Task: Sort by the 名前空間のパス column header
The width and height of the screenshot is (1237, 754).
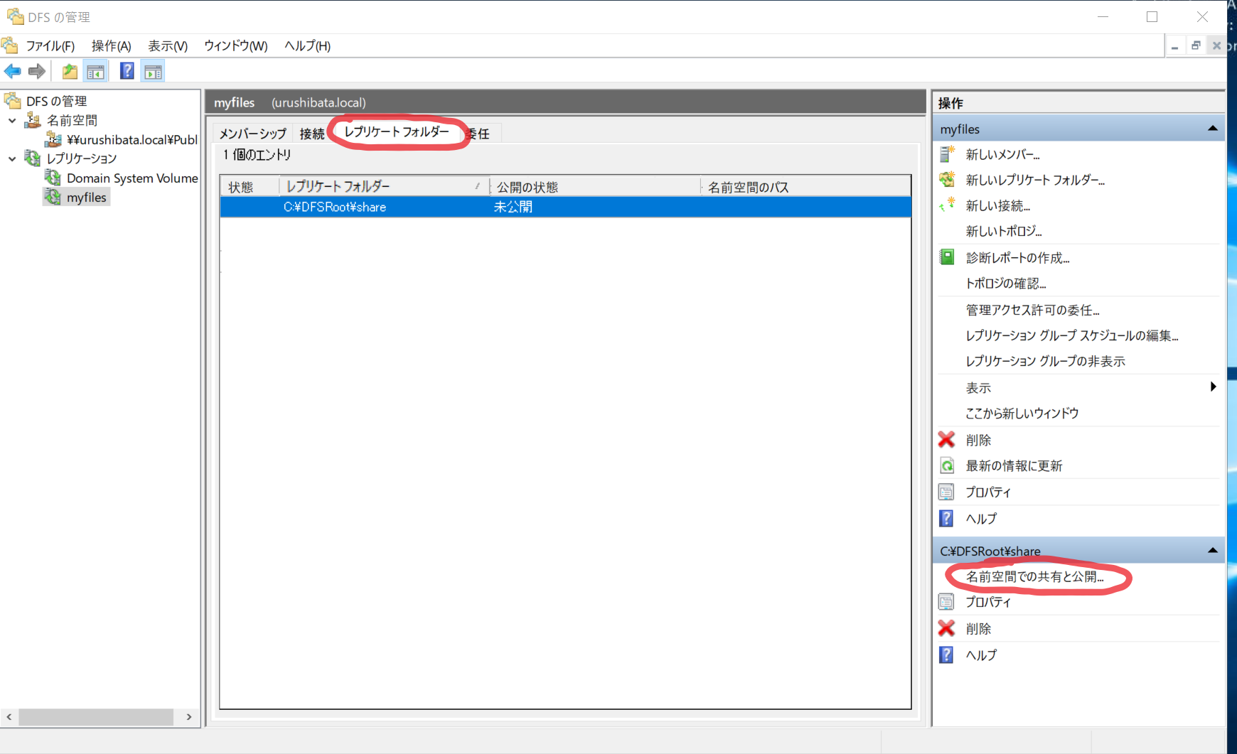Action: (x=805, y=187)
